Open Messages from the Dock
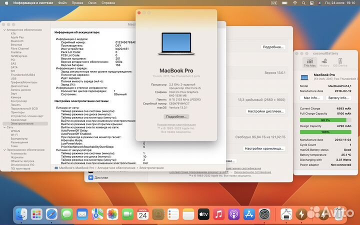The image size is (360, 225). pyautogui.click(x=67, y=214)
